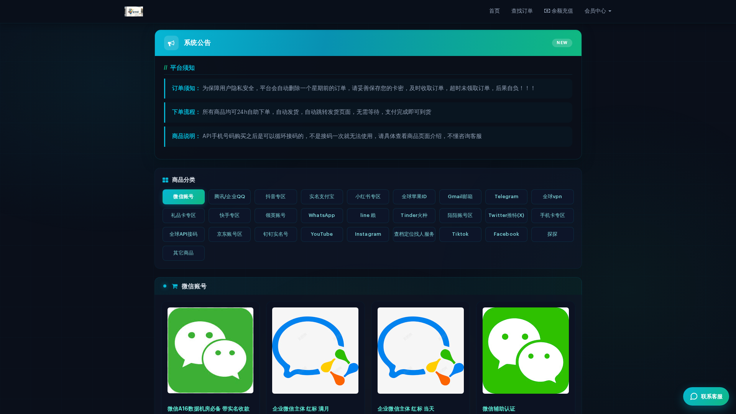
Task: Open the 微信A16数据机房必备 product image
Action: 210,350
